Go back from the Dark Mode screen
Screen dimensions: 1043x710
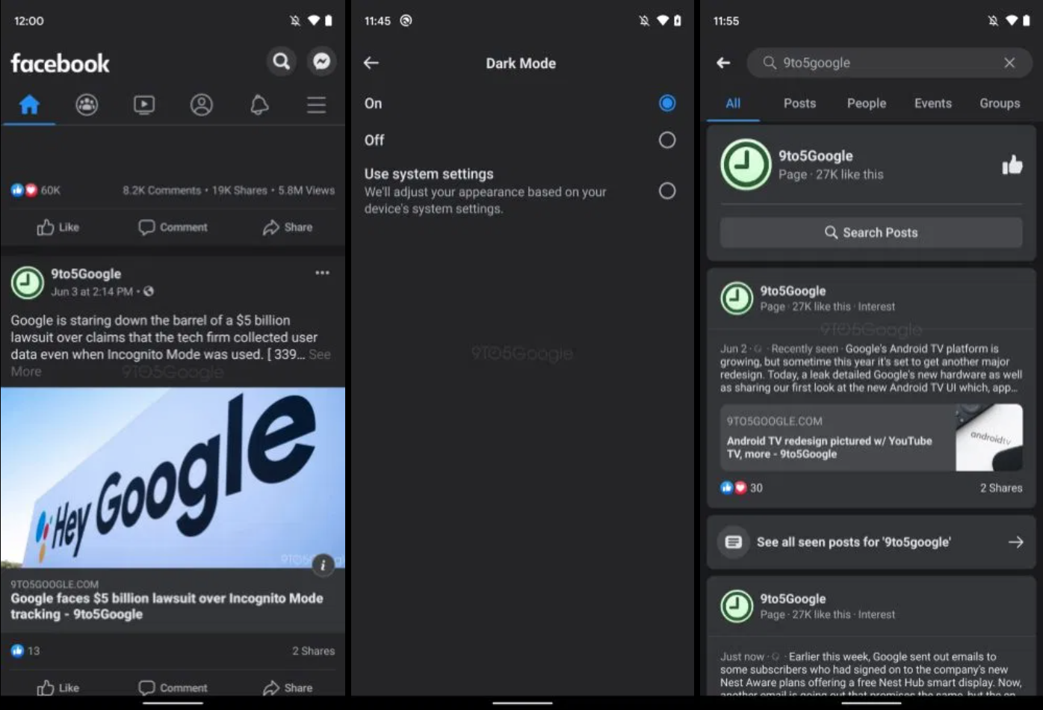click(x=371, y=63)
